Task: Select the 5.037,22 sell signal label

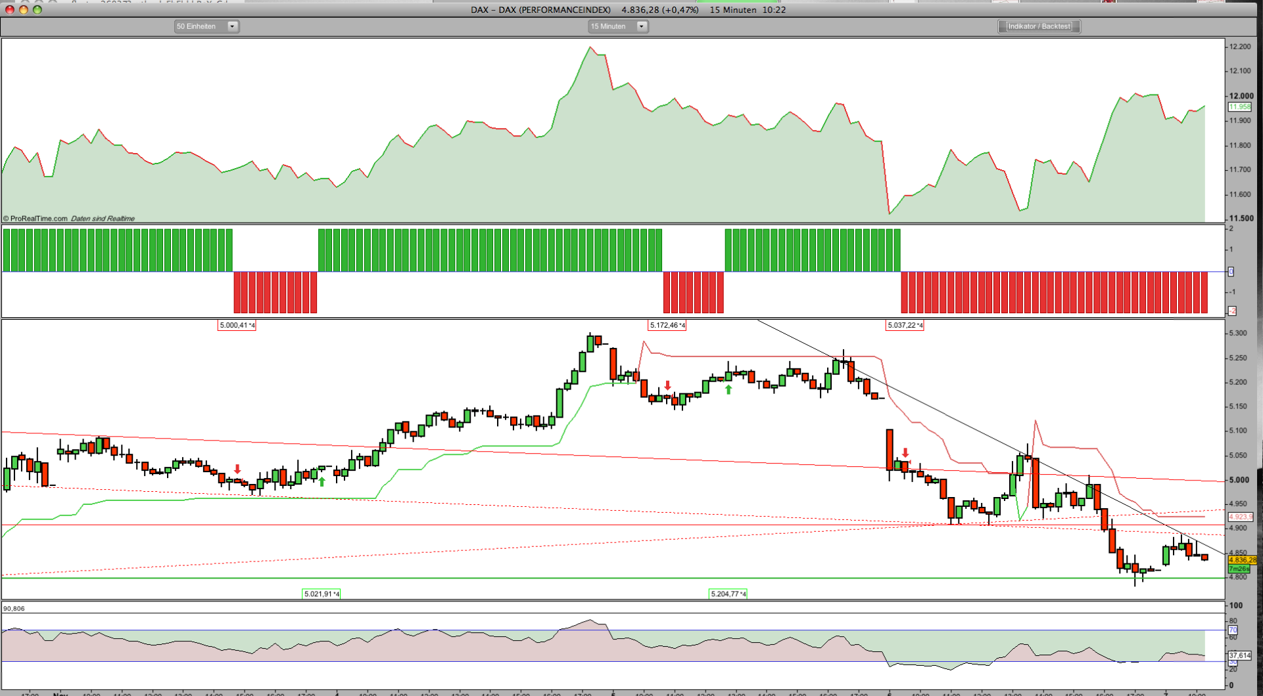Action: pyautogui.click(x=905, y=325)
